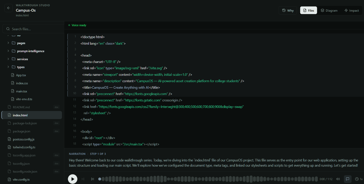Screen dimensions: 364x184
Task: Open the vite.config.ts file name
Action: click(x=21, y=180)
